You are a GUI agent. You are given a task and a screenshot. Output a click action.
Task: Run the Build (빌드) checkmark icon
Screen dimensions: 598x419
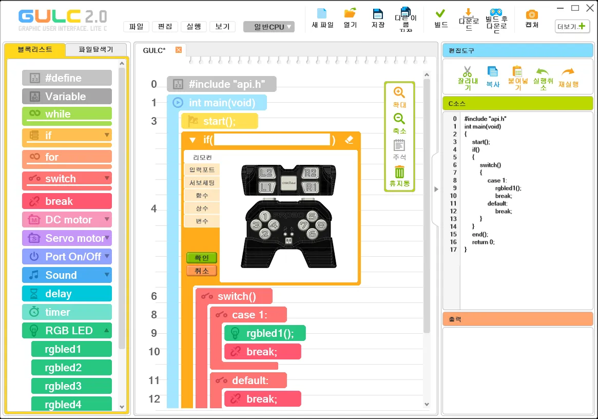(440, 14)
